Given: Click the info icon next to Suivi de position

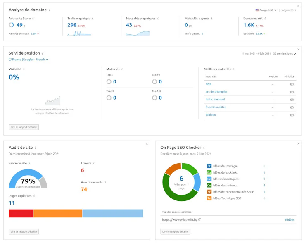Looking at the screenshot, I should click(43, 53).
